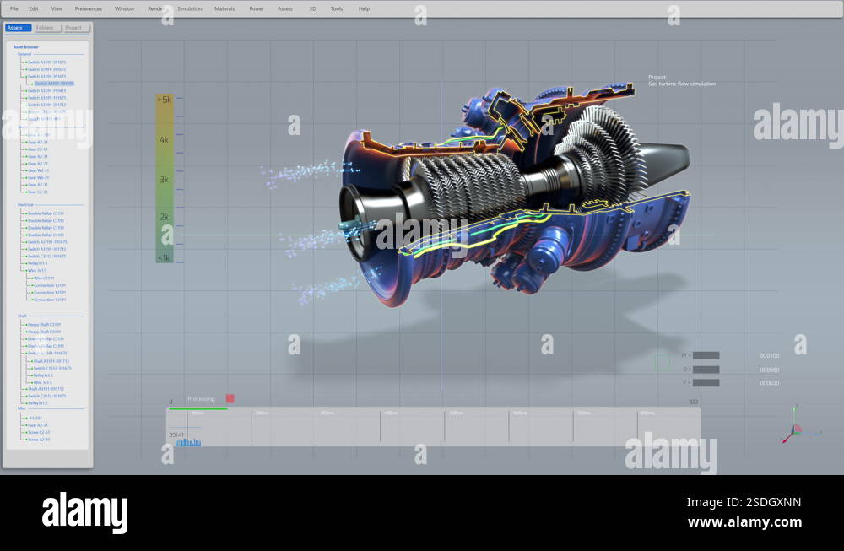Stop processing with the red square button
The image size is (844, 551).
(230, 399)
